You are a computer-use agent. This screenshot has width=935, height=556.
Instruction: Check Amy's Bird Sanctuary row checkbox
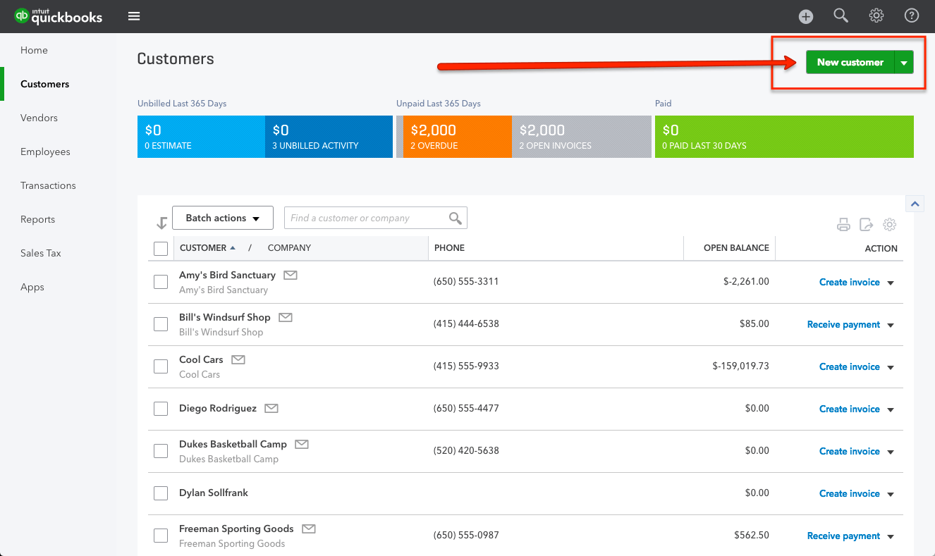(161, 282)
